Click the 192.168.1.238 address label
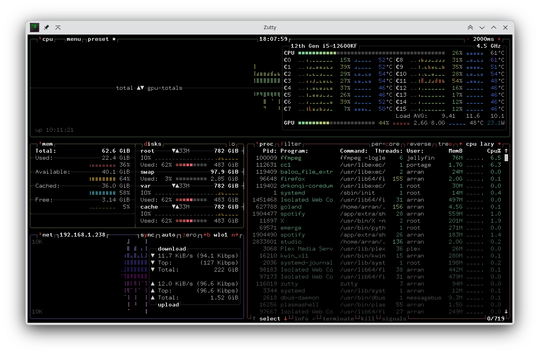This screenshot has height=355, width=540. pos(82,235)
